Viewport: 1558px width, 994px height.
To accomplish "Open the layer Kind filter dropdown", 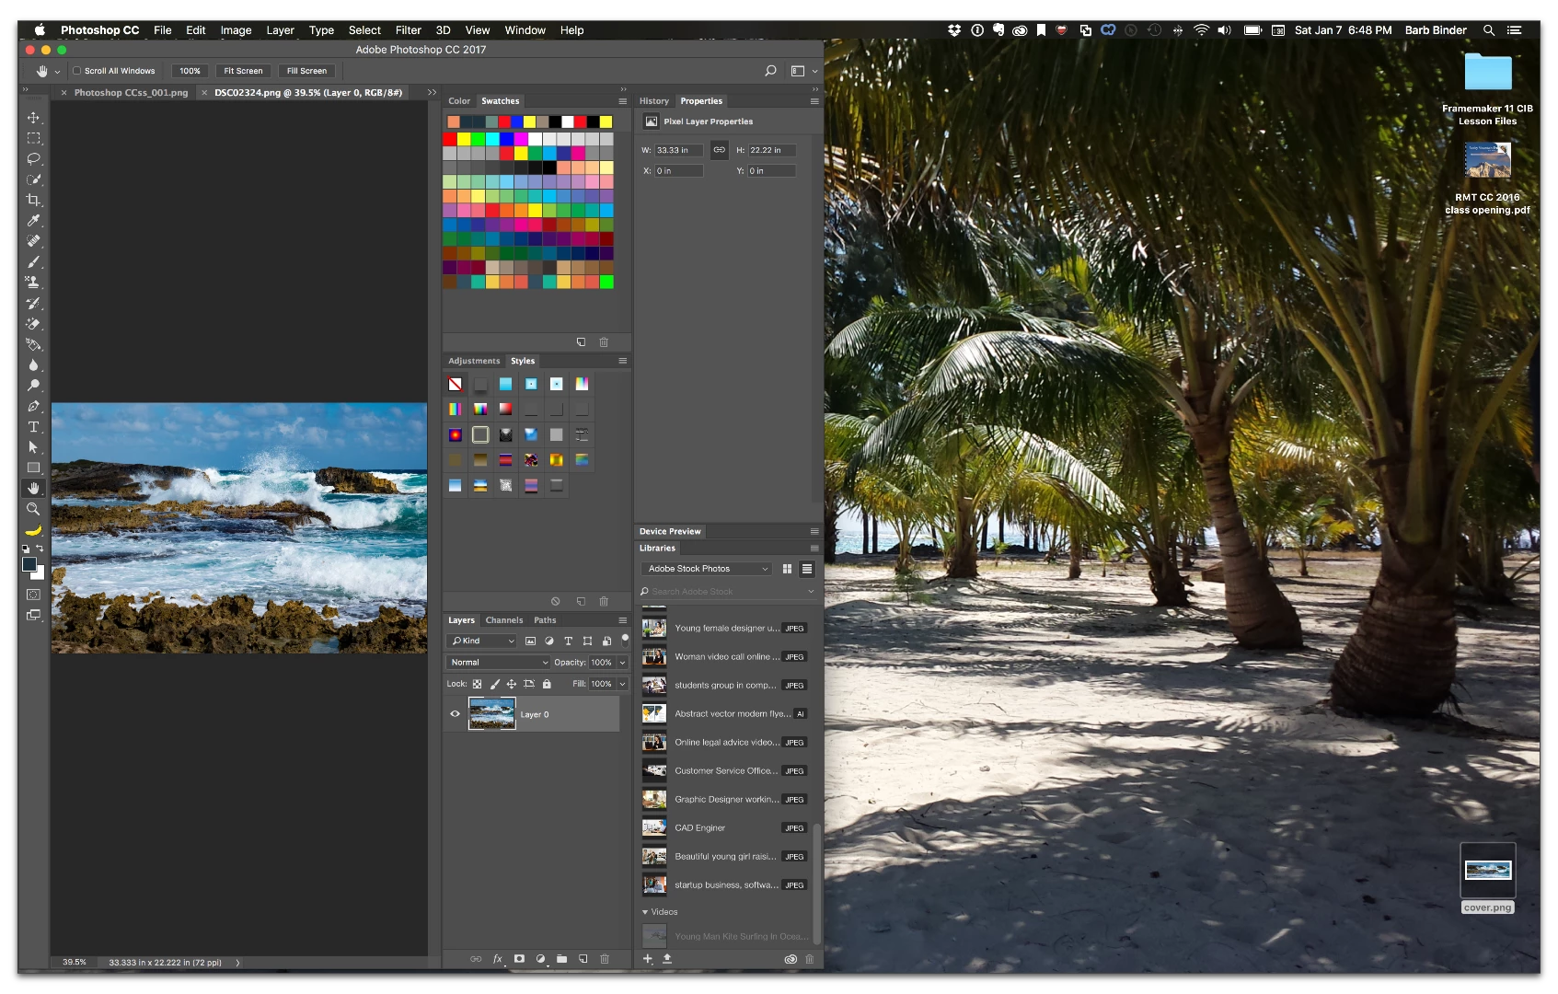I will point(482,641).
